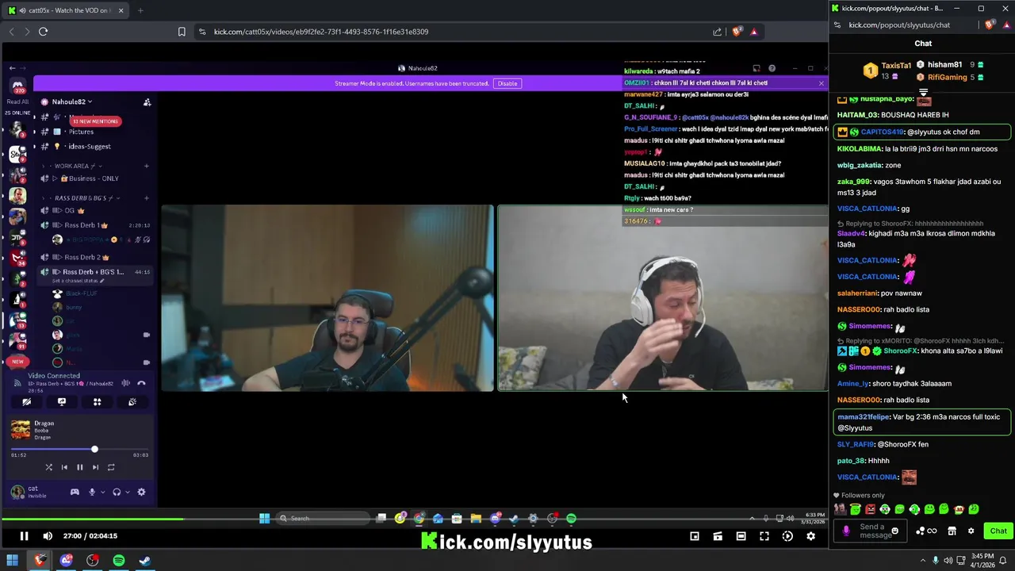Enter fullscreen in the Kick player
1015x571 pixels.
coord(764,536)
